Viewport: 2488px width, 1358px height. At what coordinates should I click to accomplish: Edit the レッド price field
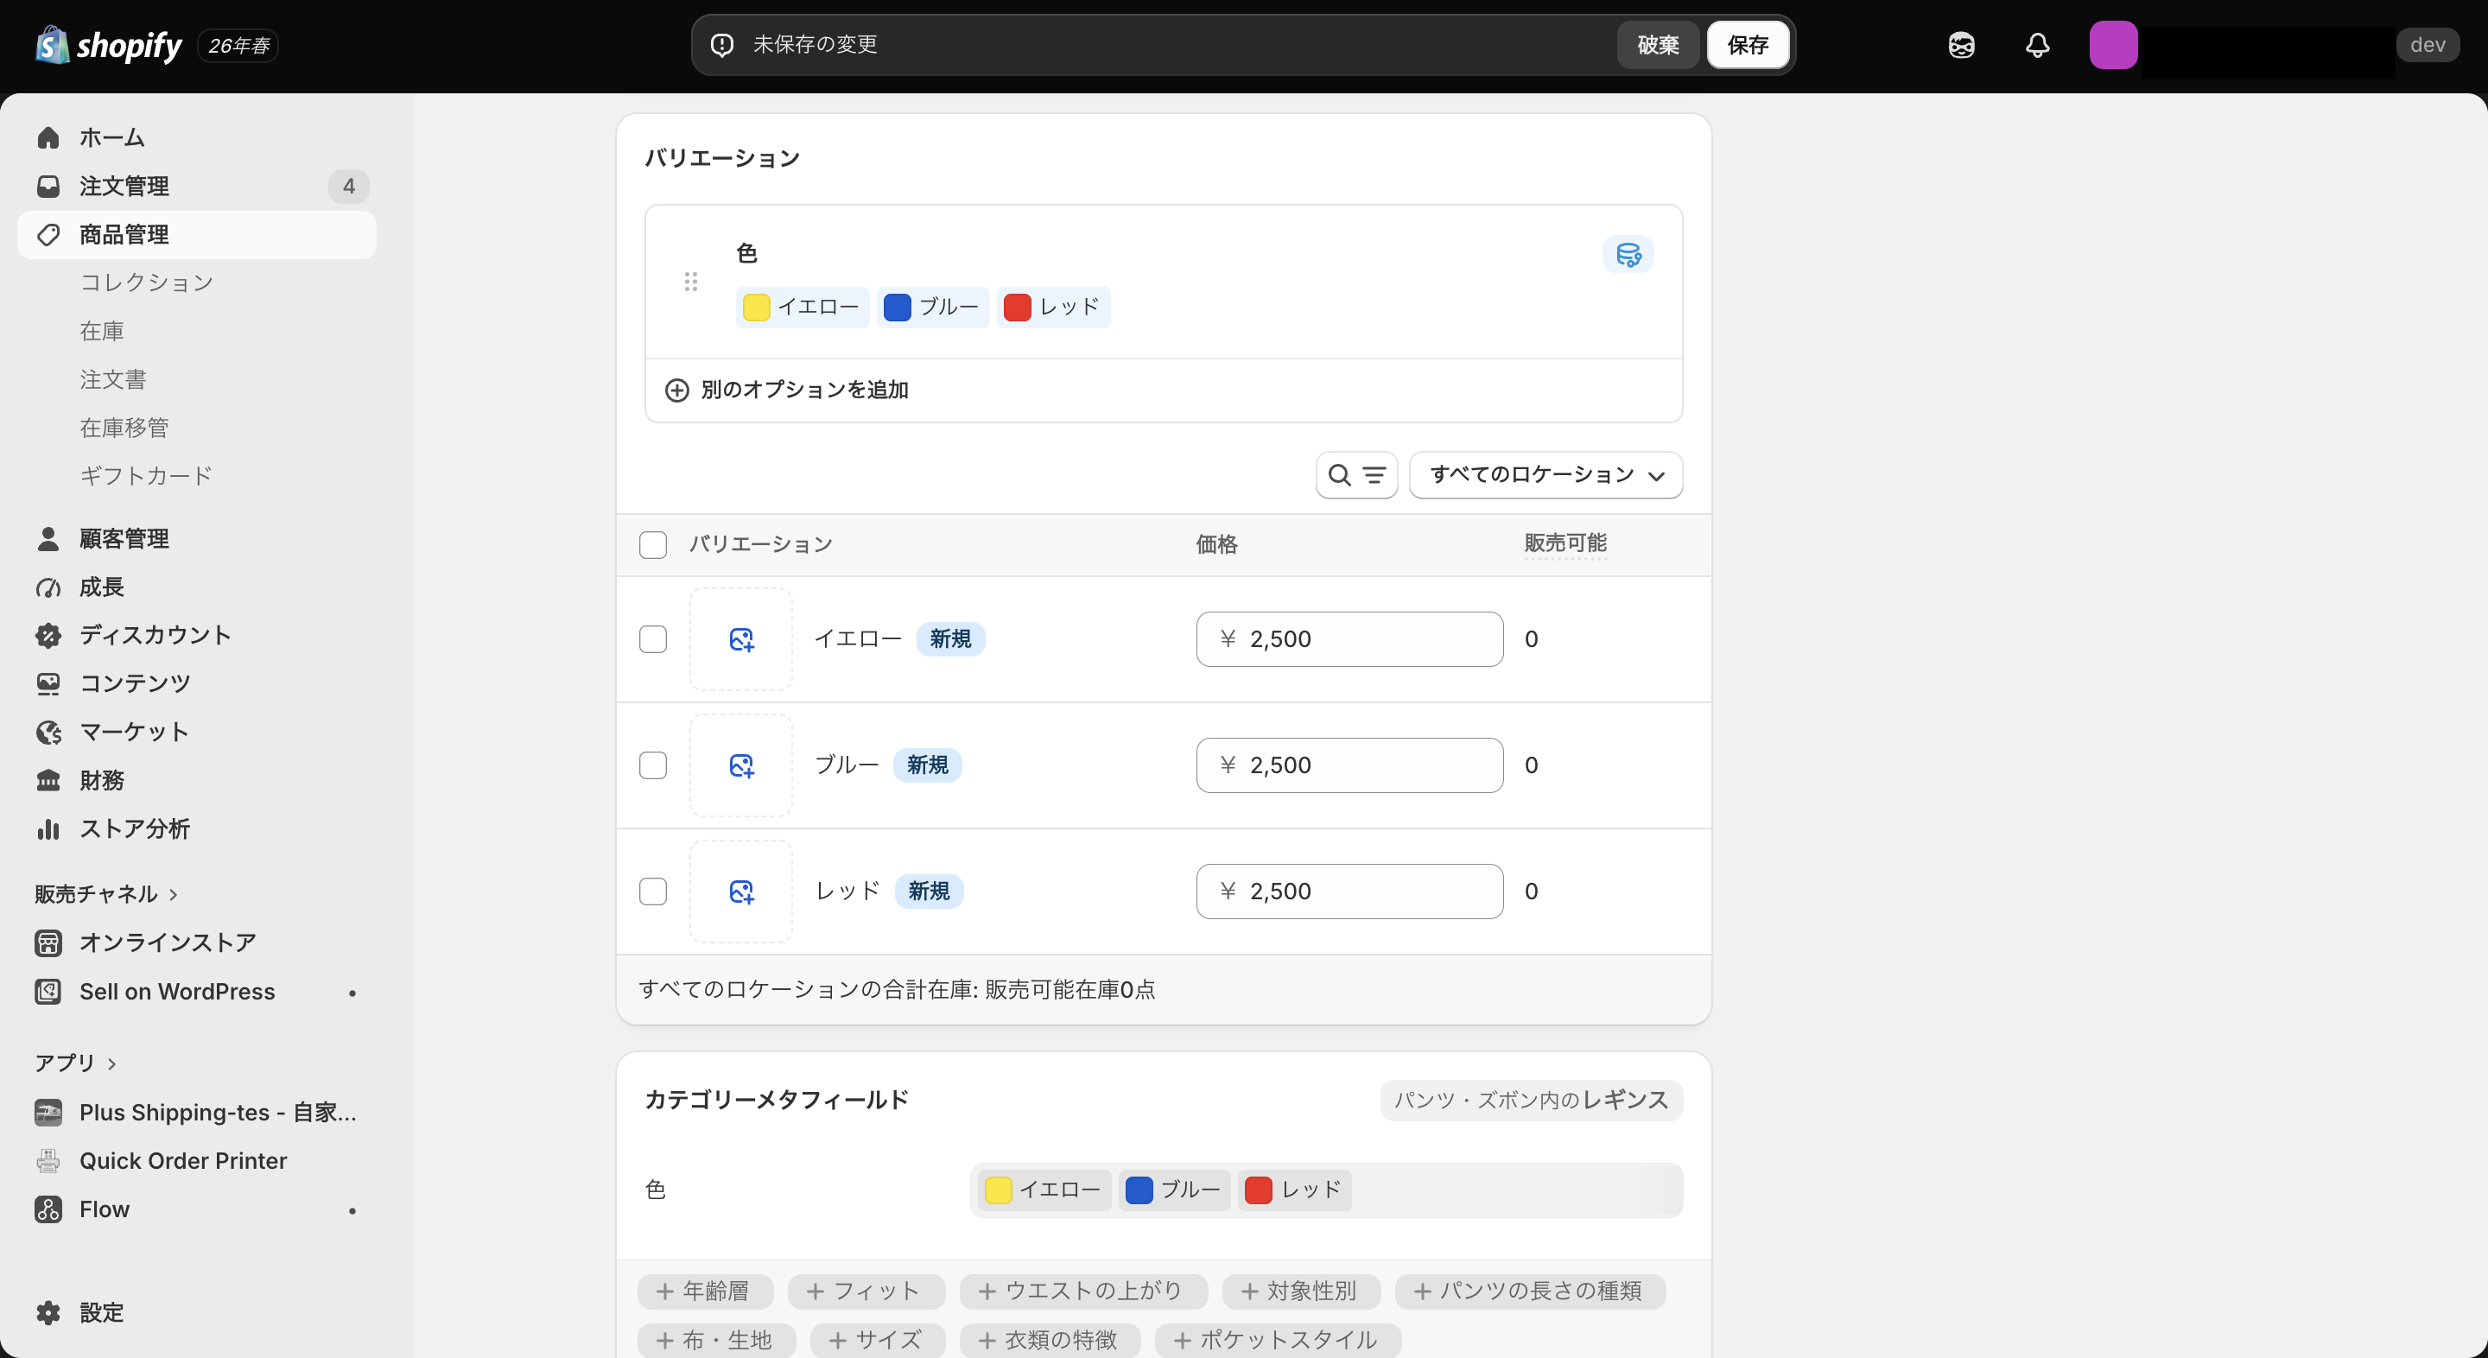(1349, 891)
